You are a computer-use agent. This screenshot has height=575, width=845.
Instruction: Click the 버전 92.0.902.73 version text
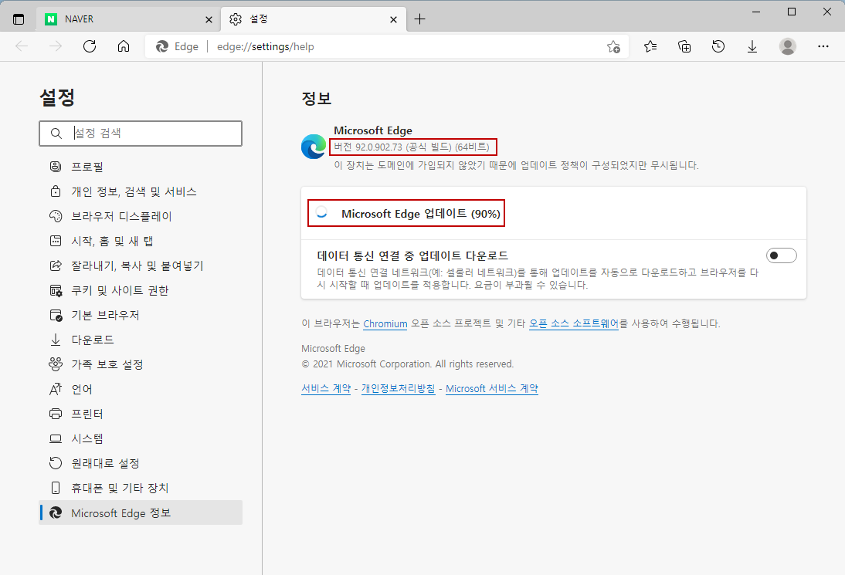pos(412,147)
